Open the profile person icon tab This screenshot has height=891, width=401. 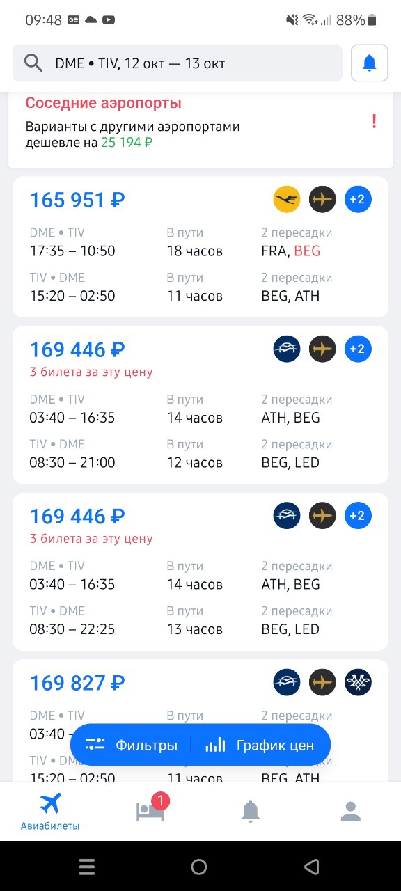351,811
